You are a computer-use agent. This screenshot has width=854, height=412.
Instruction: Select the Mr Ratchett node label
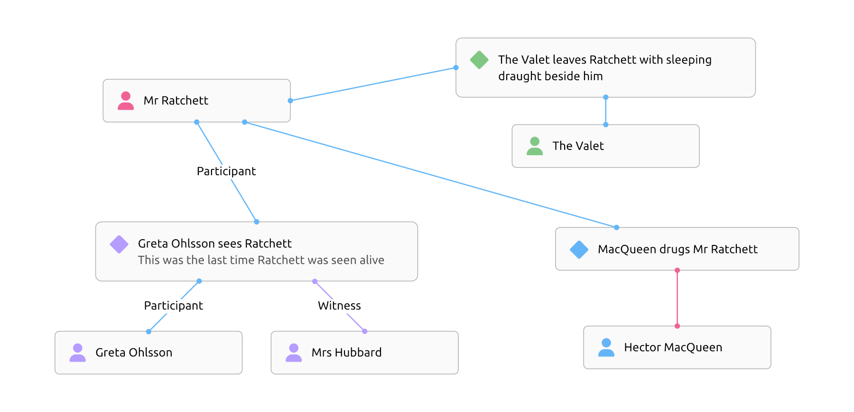point(176,101)
